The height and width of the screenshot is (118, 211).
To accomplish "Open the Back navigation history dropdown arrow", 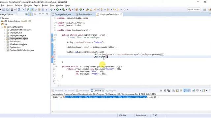I will point(121,10).
